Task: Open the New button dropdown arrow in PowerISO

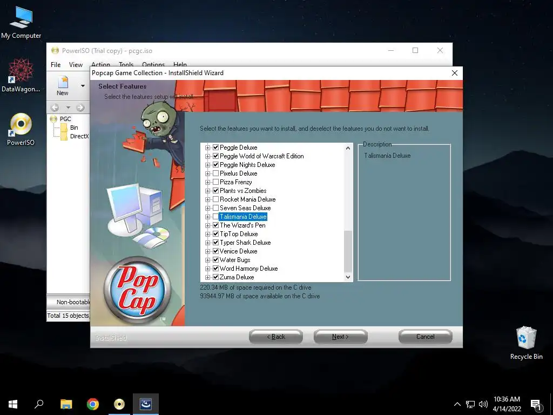Action: pos(83,86)
